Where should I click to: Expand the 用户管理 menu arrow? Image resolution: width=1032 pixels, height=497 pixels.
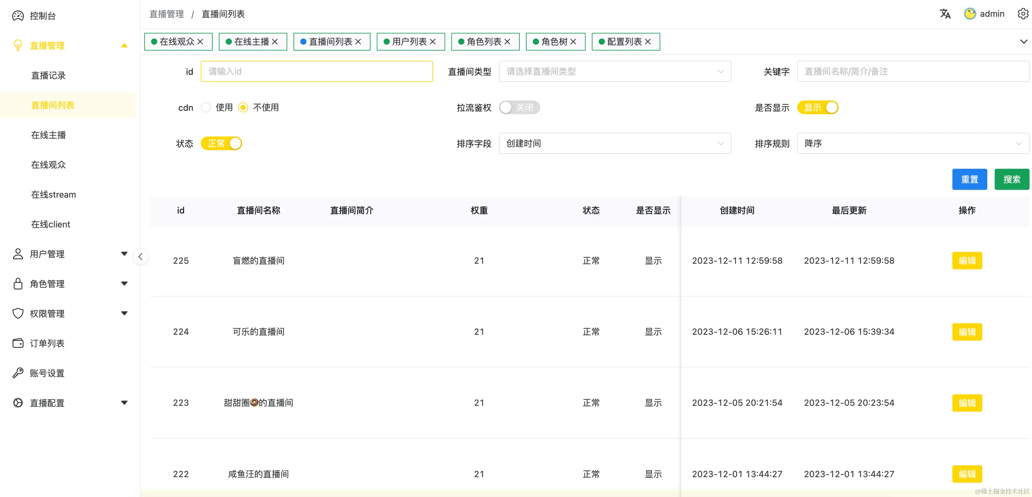pos(124,253)
